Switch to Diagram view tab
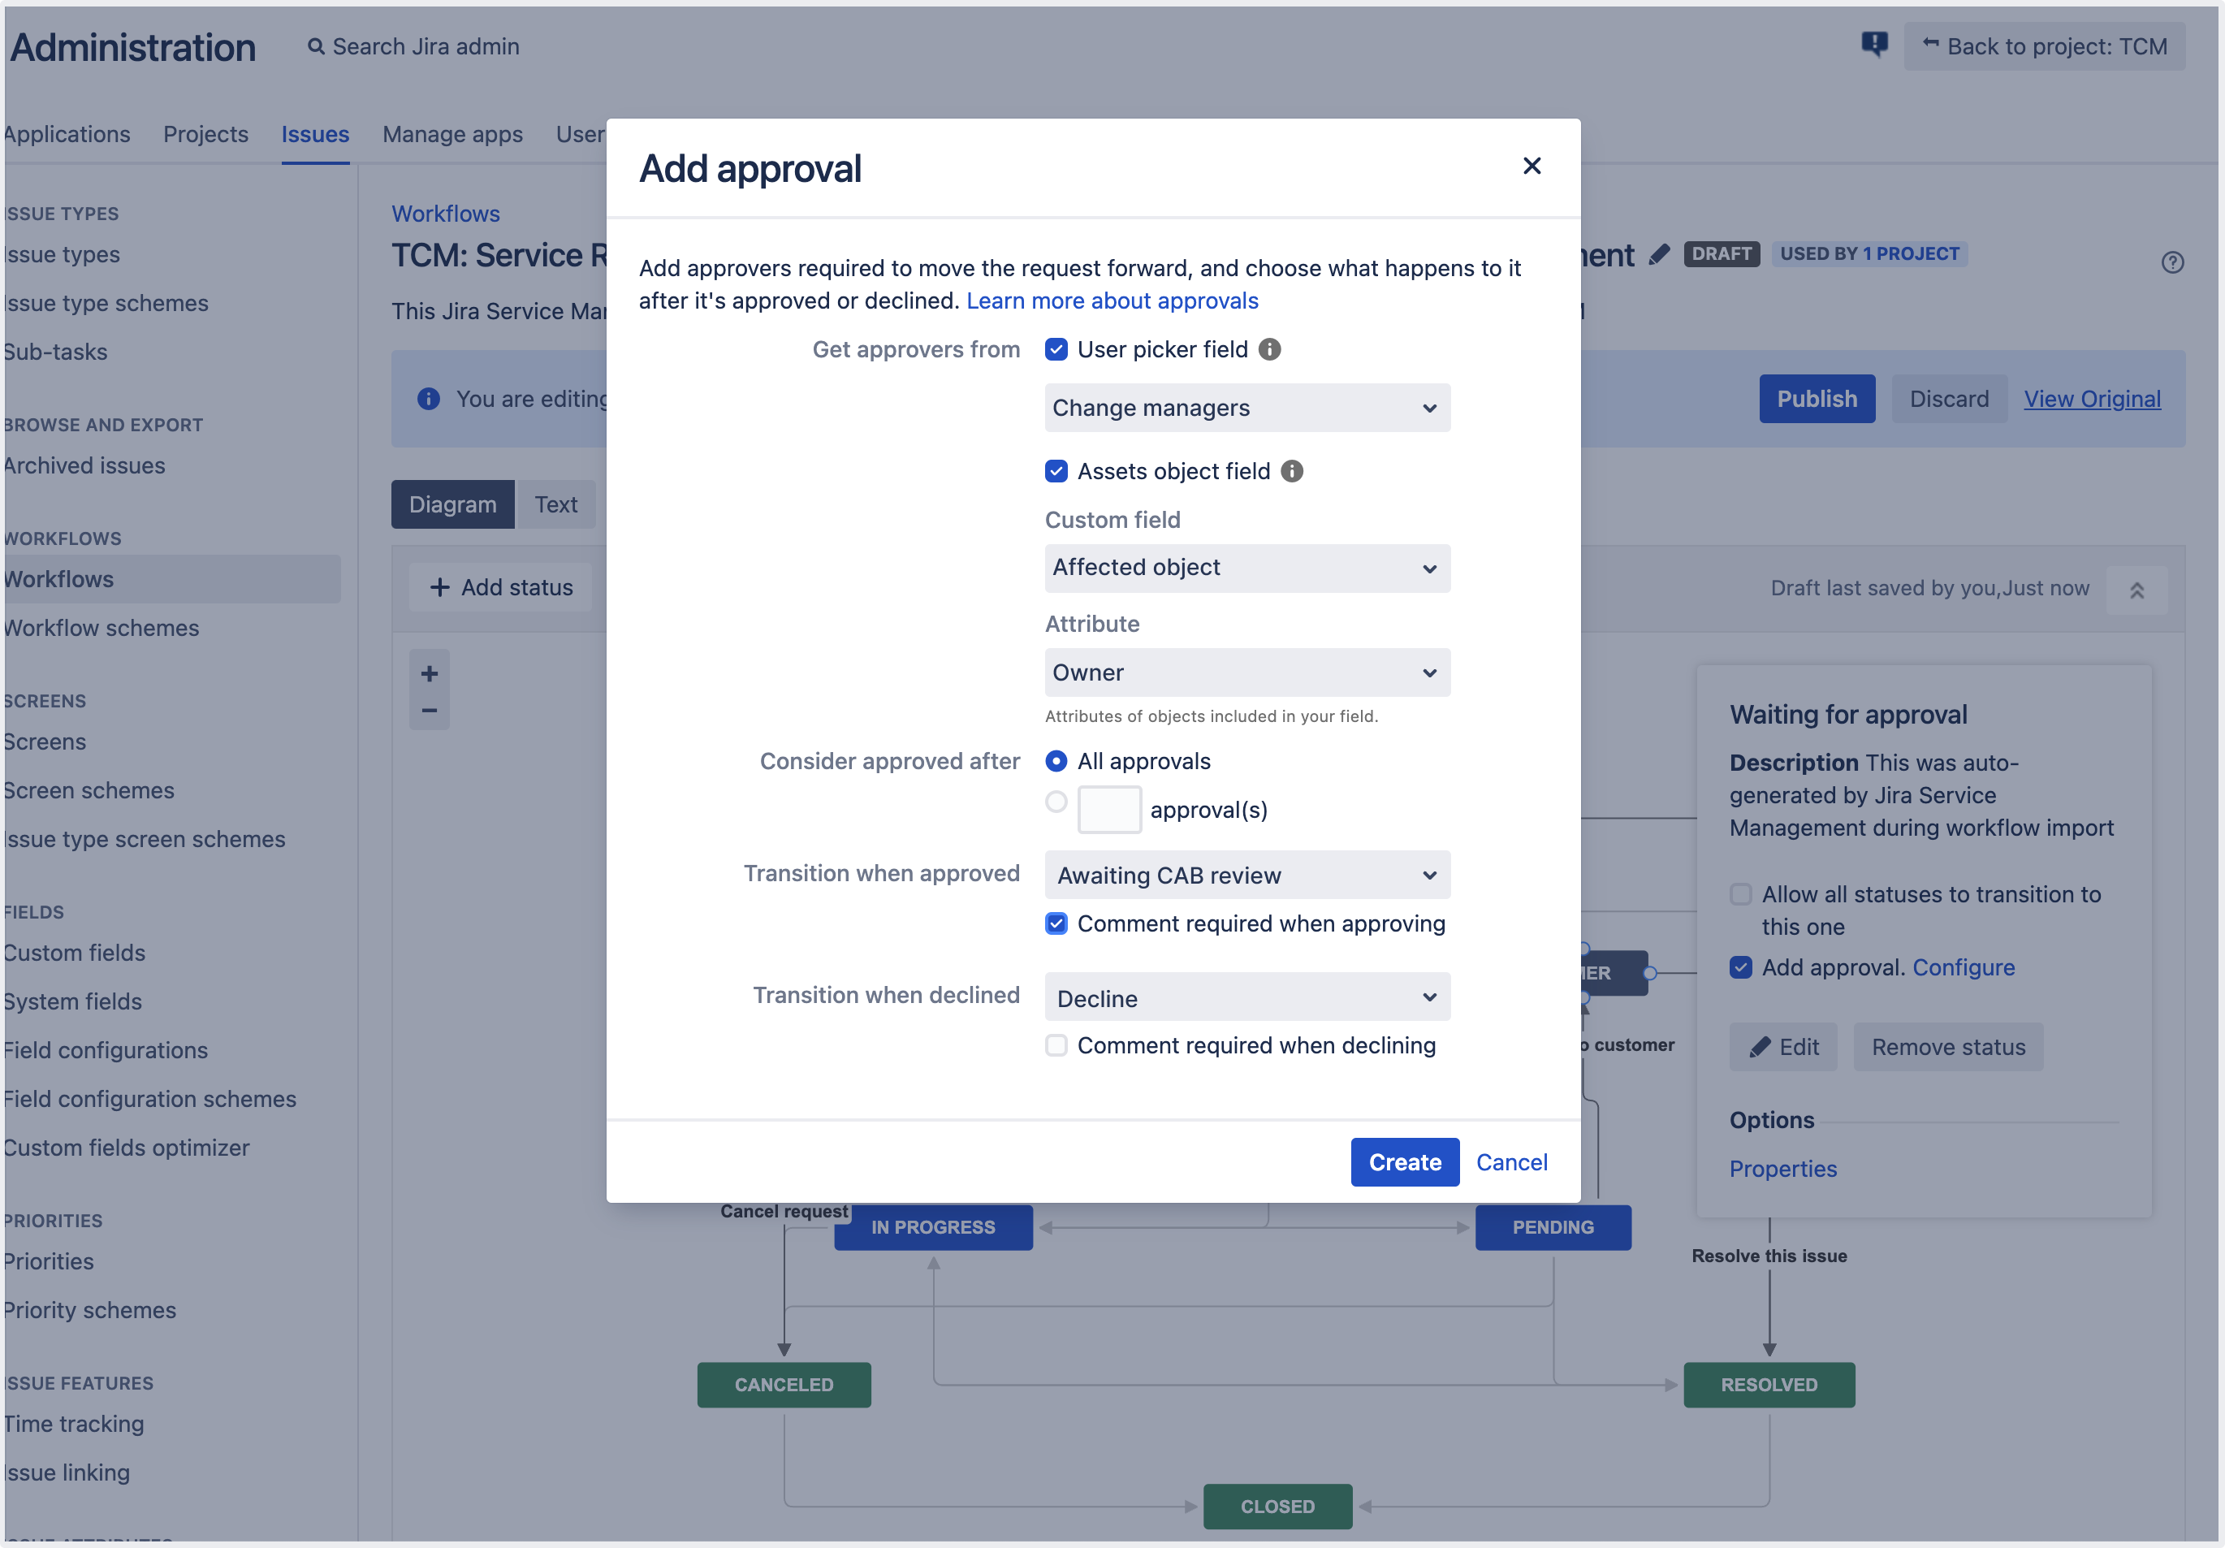2225x1548 pixels. coord(452,504)
